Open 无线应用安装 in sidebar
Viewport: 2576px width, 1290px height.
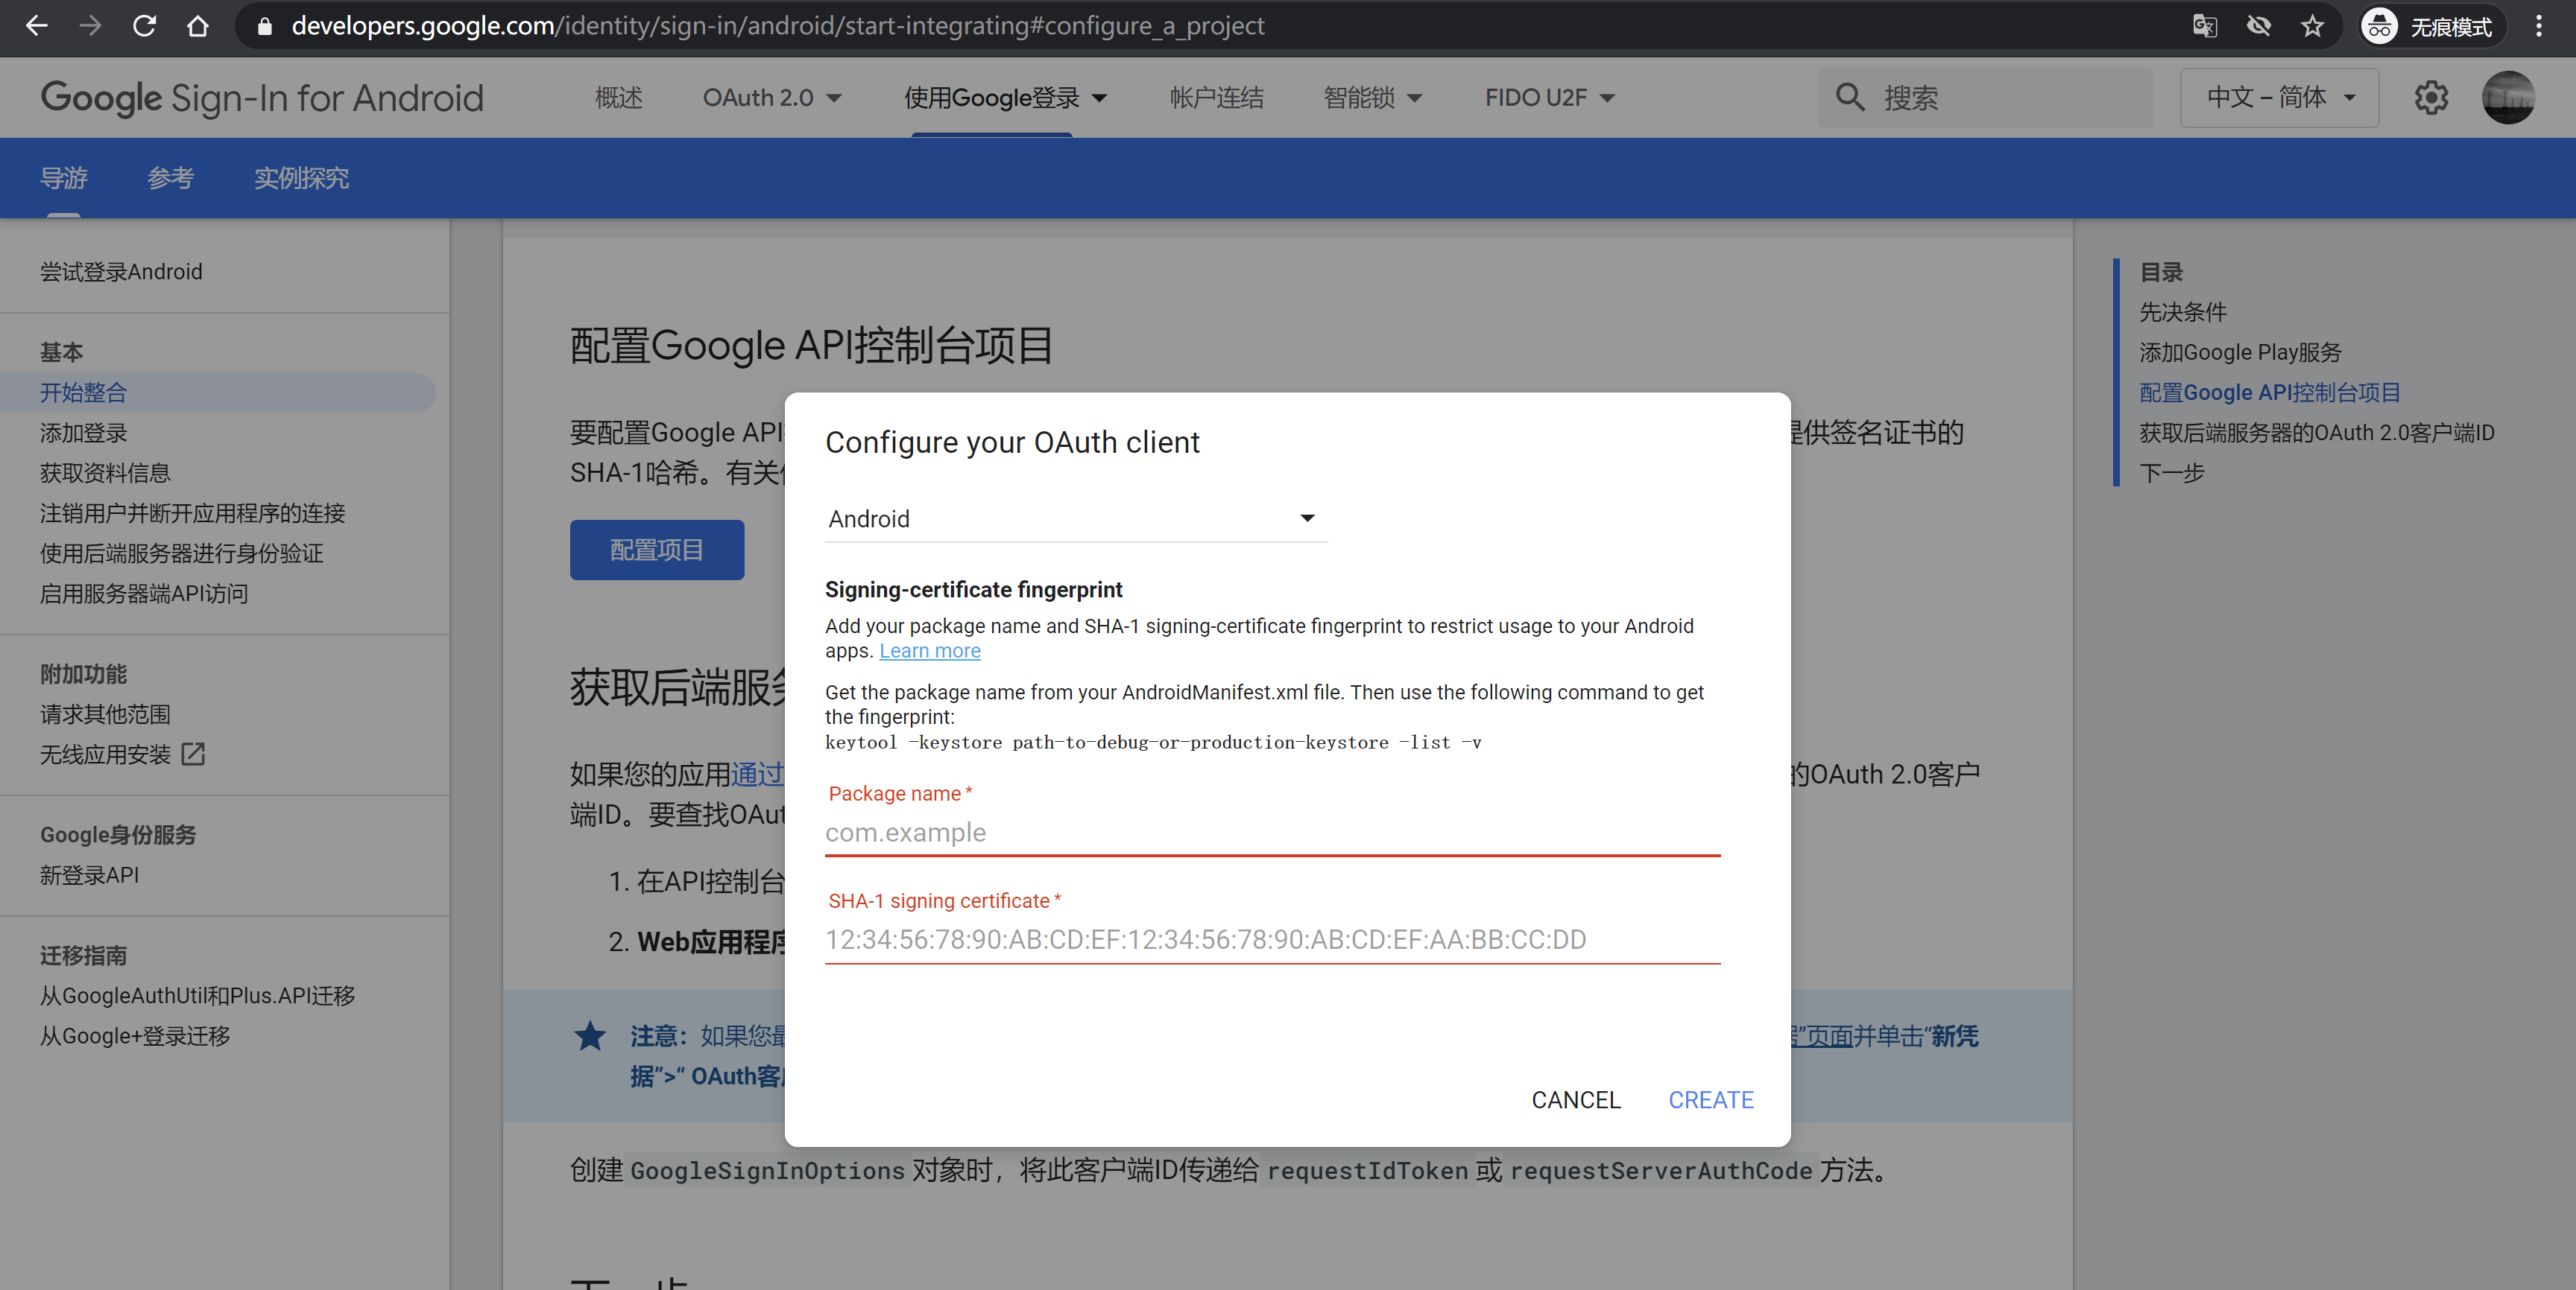tap(105, 754)
